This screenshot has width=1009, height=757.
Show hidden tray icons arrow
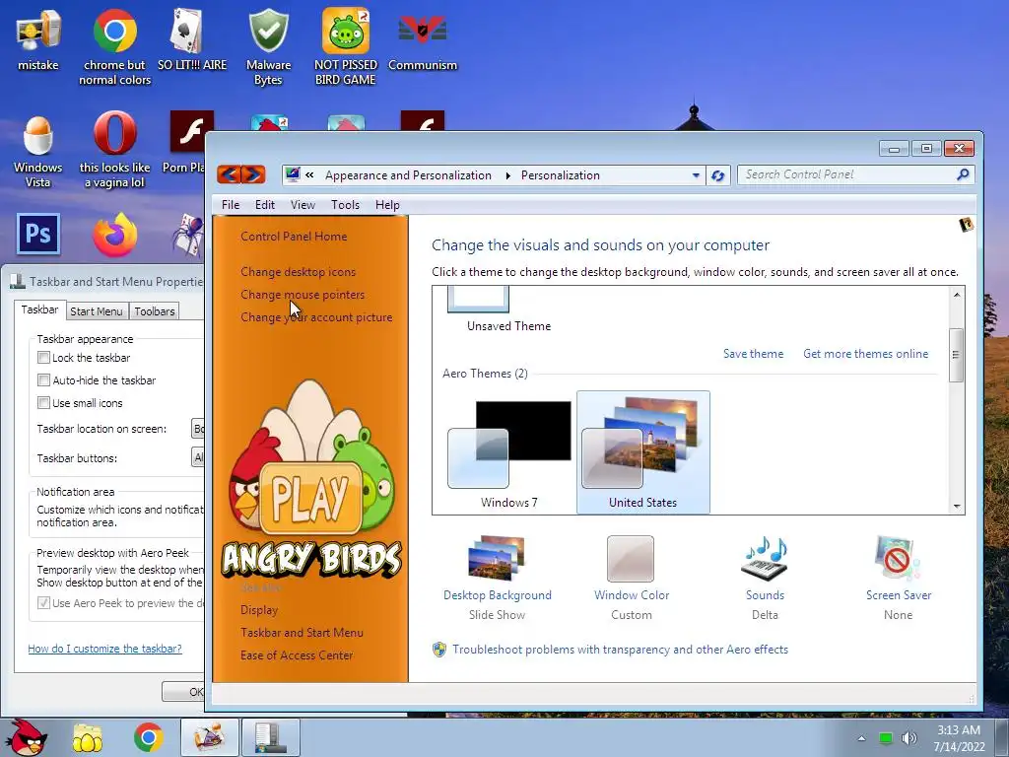(x=861, y=738)
